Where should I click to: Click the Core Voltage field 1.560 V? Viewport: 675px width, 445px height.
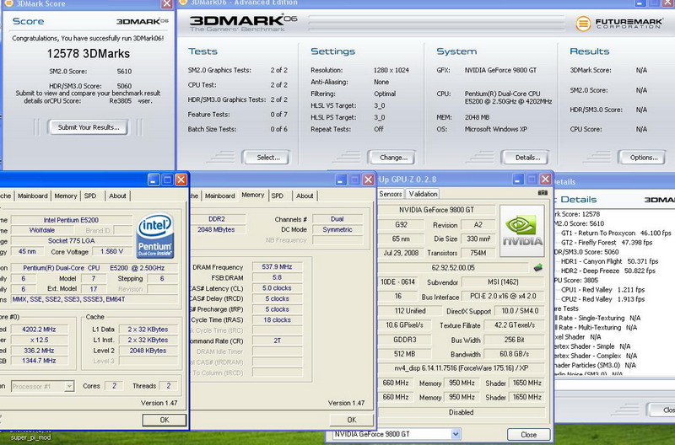(111, 251)
